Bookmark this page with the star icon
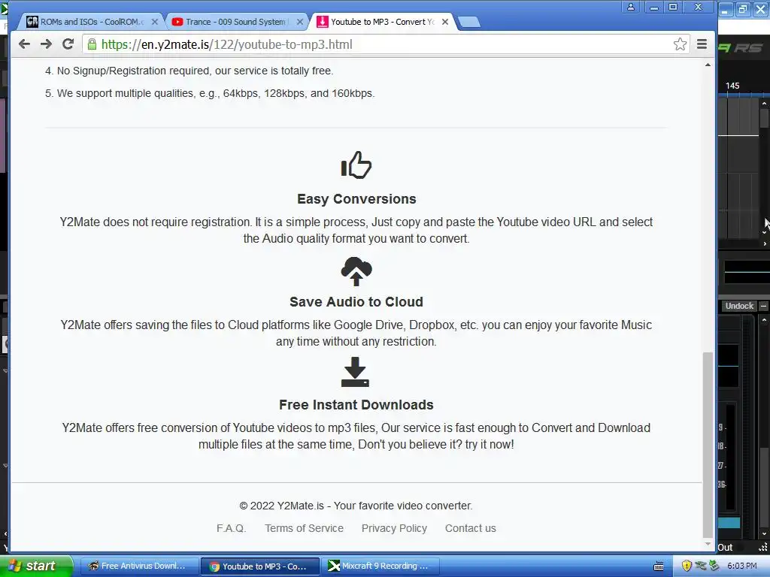 point(680,44)
